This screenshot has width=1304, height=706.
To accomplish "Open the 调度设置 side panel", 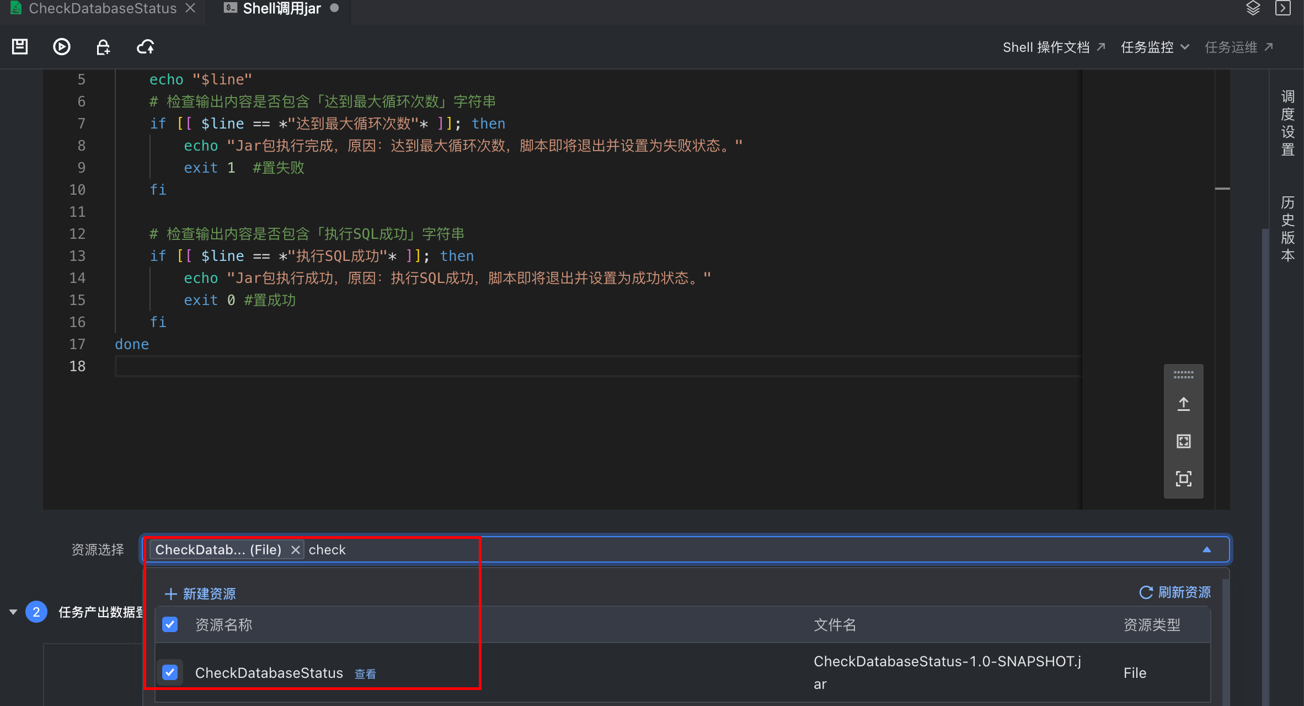I will (x=1287, y=123).
